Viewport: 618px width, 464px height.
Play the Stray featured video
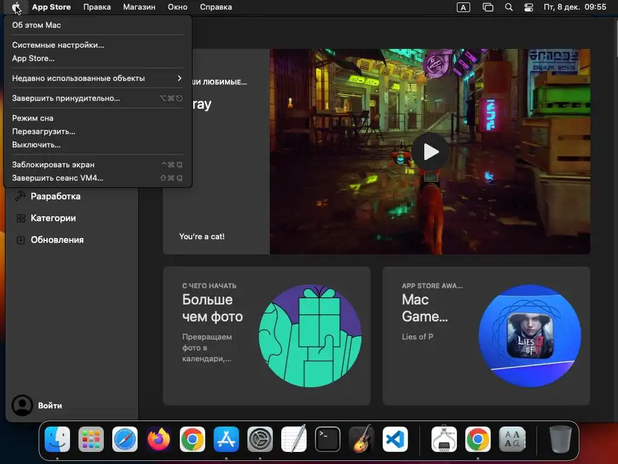430,152
